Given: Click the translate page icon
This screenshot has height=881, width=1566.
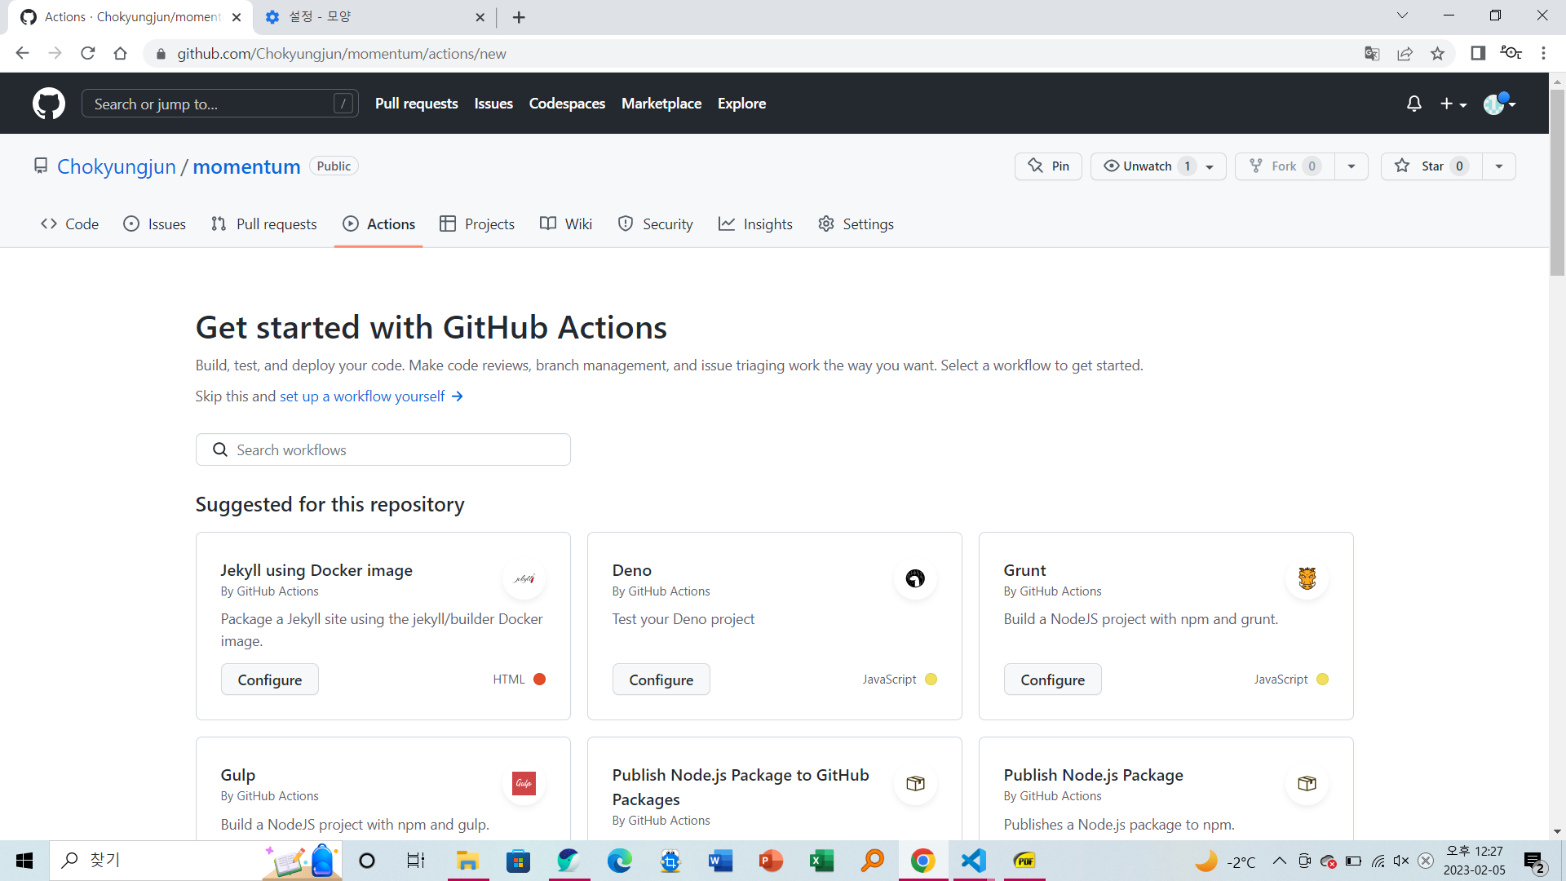Looking at the screenshot, I should (1372, 54).
